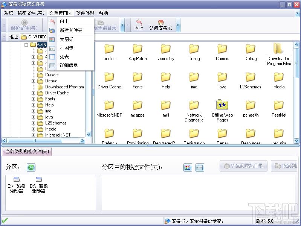Expand the ime tree node
This screenshot has height=226, width=301.
point(34,111)
